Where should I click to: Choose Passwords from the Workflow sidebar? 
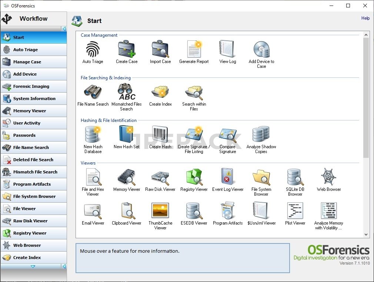click(33, 135)
